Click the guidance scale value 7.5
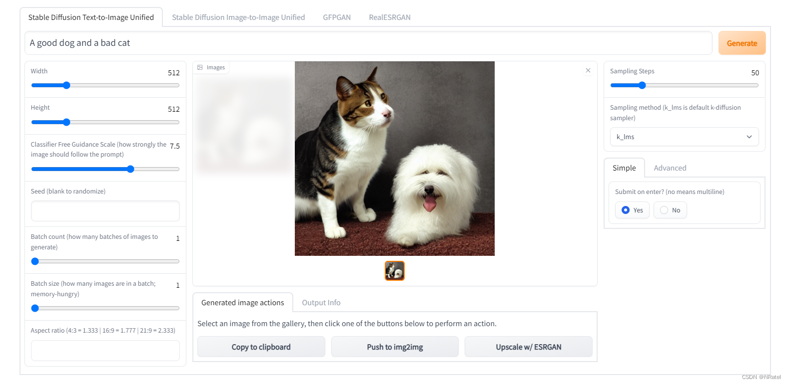Viewport: 788px width, 384px height. pyautogui.click(x=174, y=146)
